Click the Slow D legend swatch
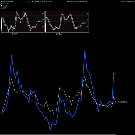The width and height of the screenshot is (135, 135). point(2,3)
